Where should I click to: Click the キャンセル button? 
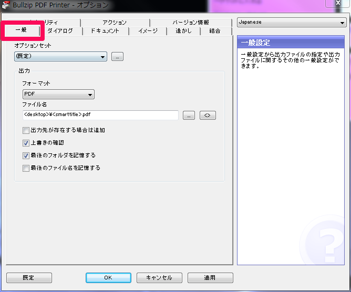(x=159, y=278)
